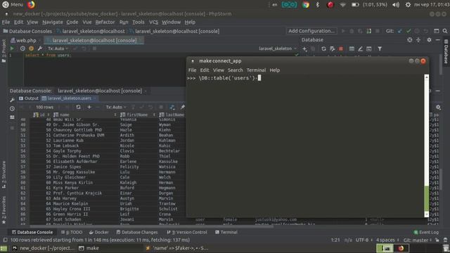Viewport: 450px width, 253px height.
Task: Click Chrome icon in system tray
Action: click(x=306, y=5)
